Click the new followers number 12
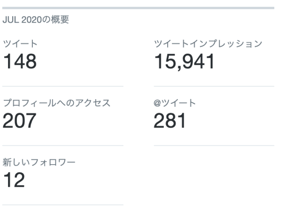 tap(14, 180)
